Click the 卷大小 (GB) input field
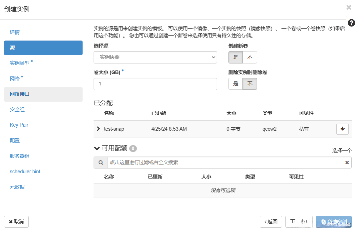Screen dimensions: 356x231 pos(155,84)
